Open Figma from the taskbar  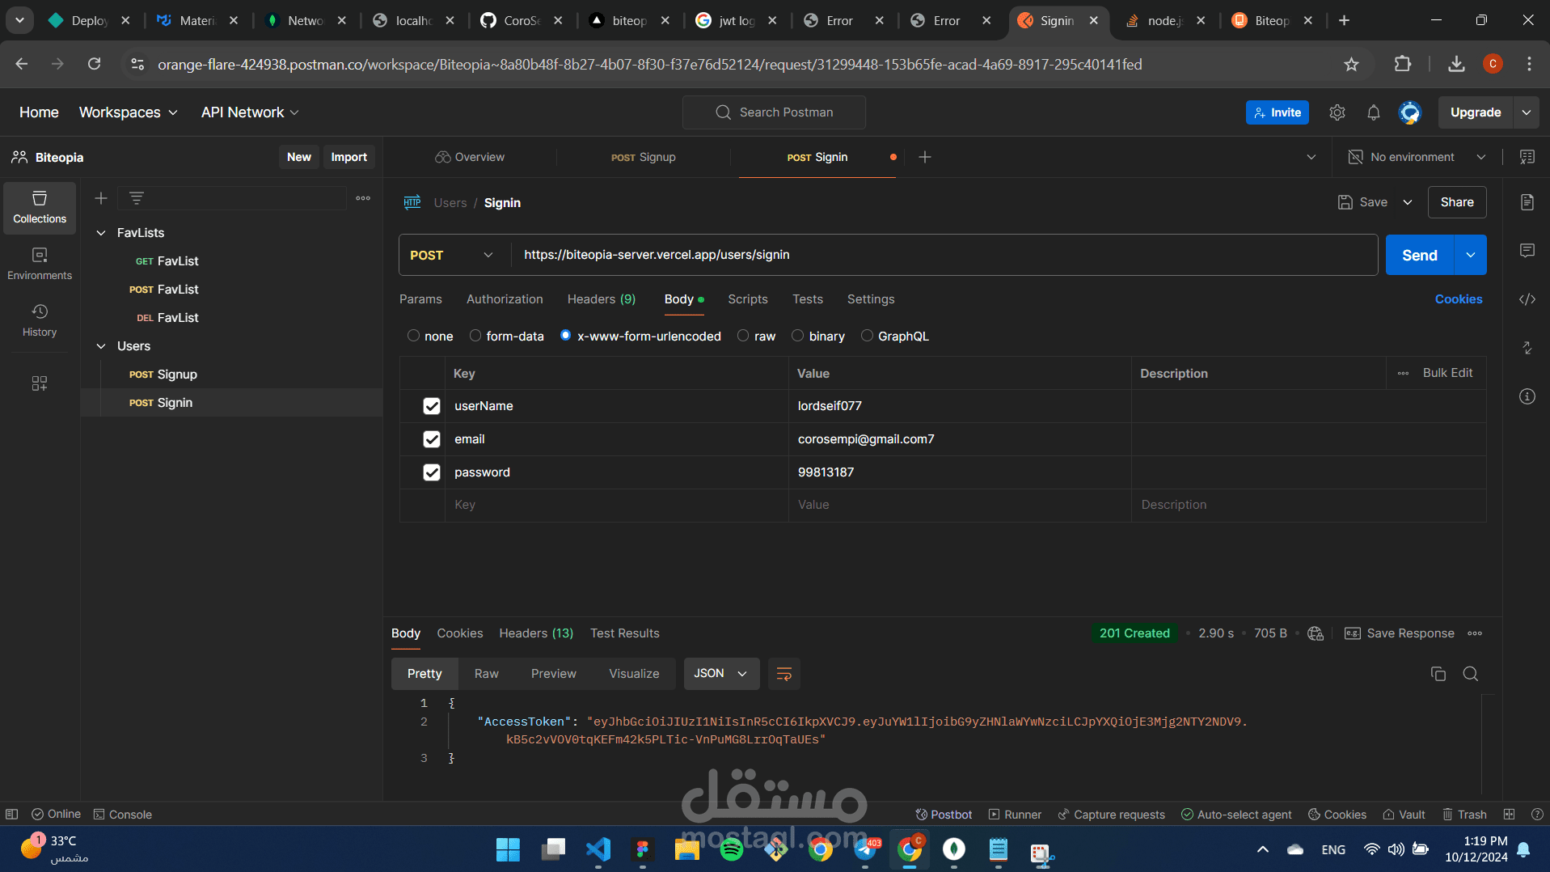pos(643,849)
